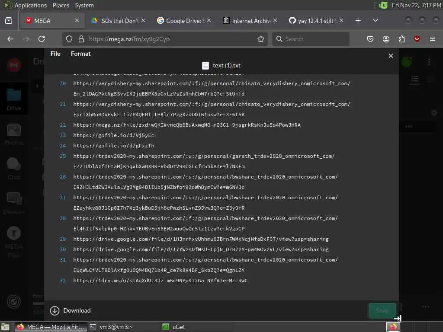Image resolution: width=443 pixels, height=332 pixels.
Task: Open MEGA Drive in the sidebar
Action: (13, 99)
